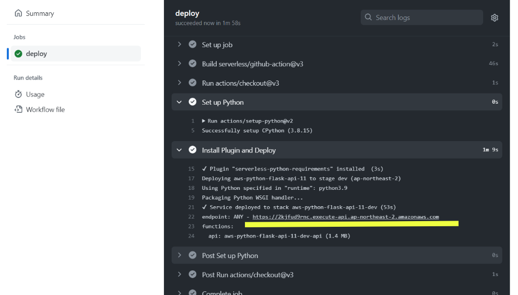Viewport: 518px width, 295px height.
Task: Click the '1m 9s' duration label
Action: pyautogui.click(x=490, y=150)
